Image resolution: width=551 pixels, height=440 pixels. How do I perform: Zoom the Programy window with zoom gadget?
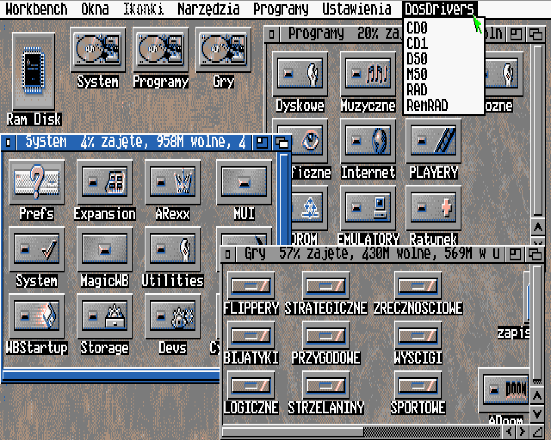point(515,34)
